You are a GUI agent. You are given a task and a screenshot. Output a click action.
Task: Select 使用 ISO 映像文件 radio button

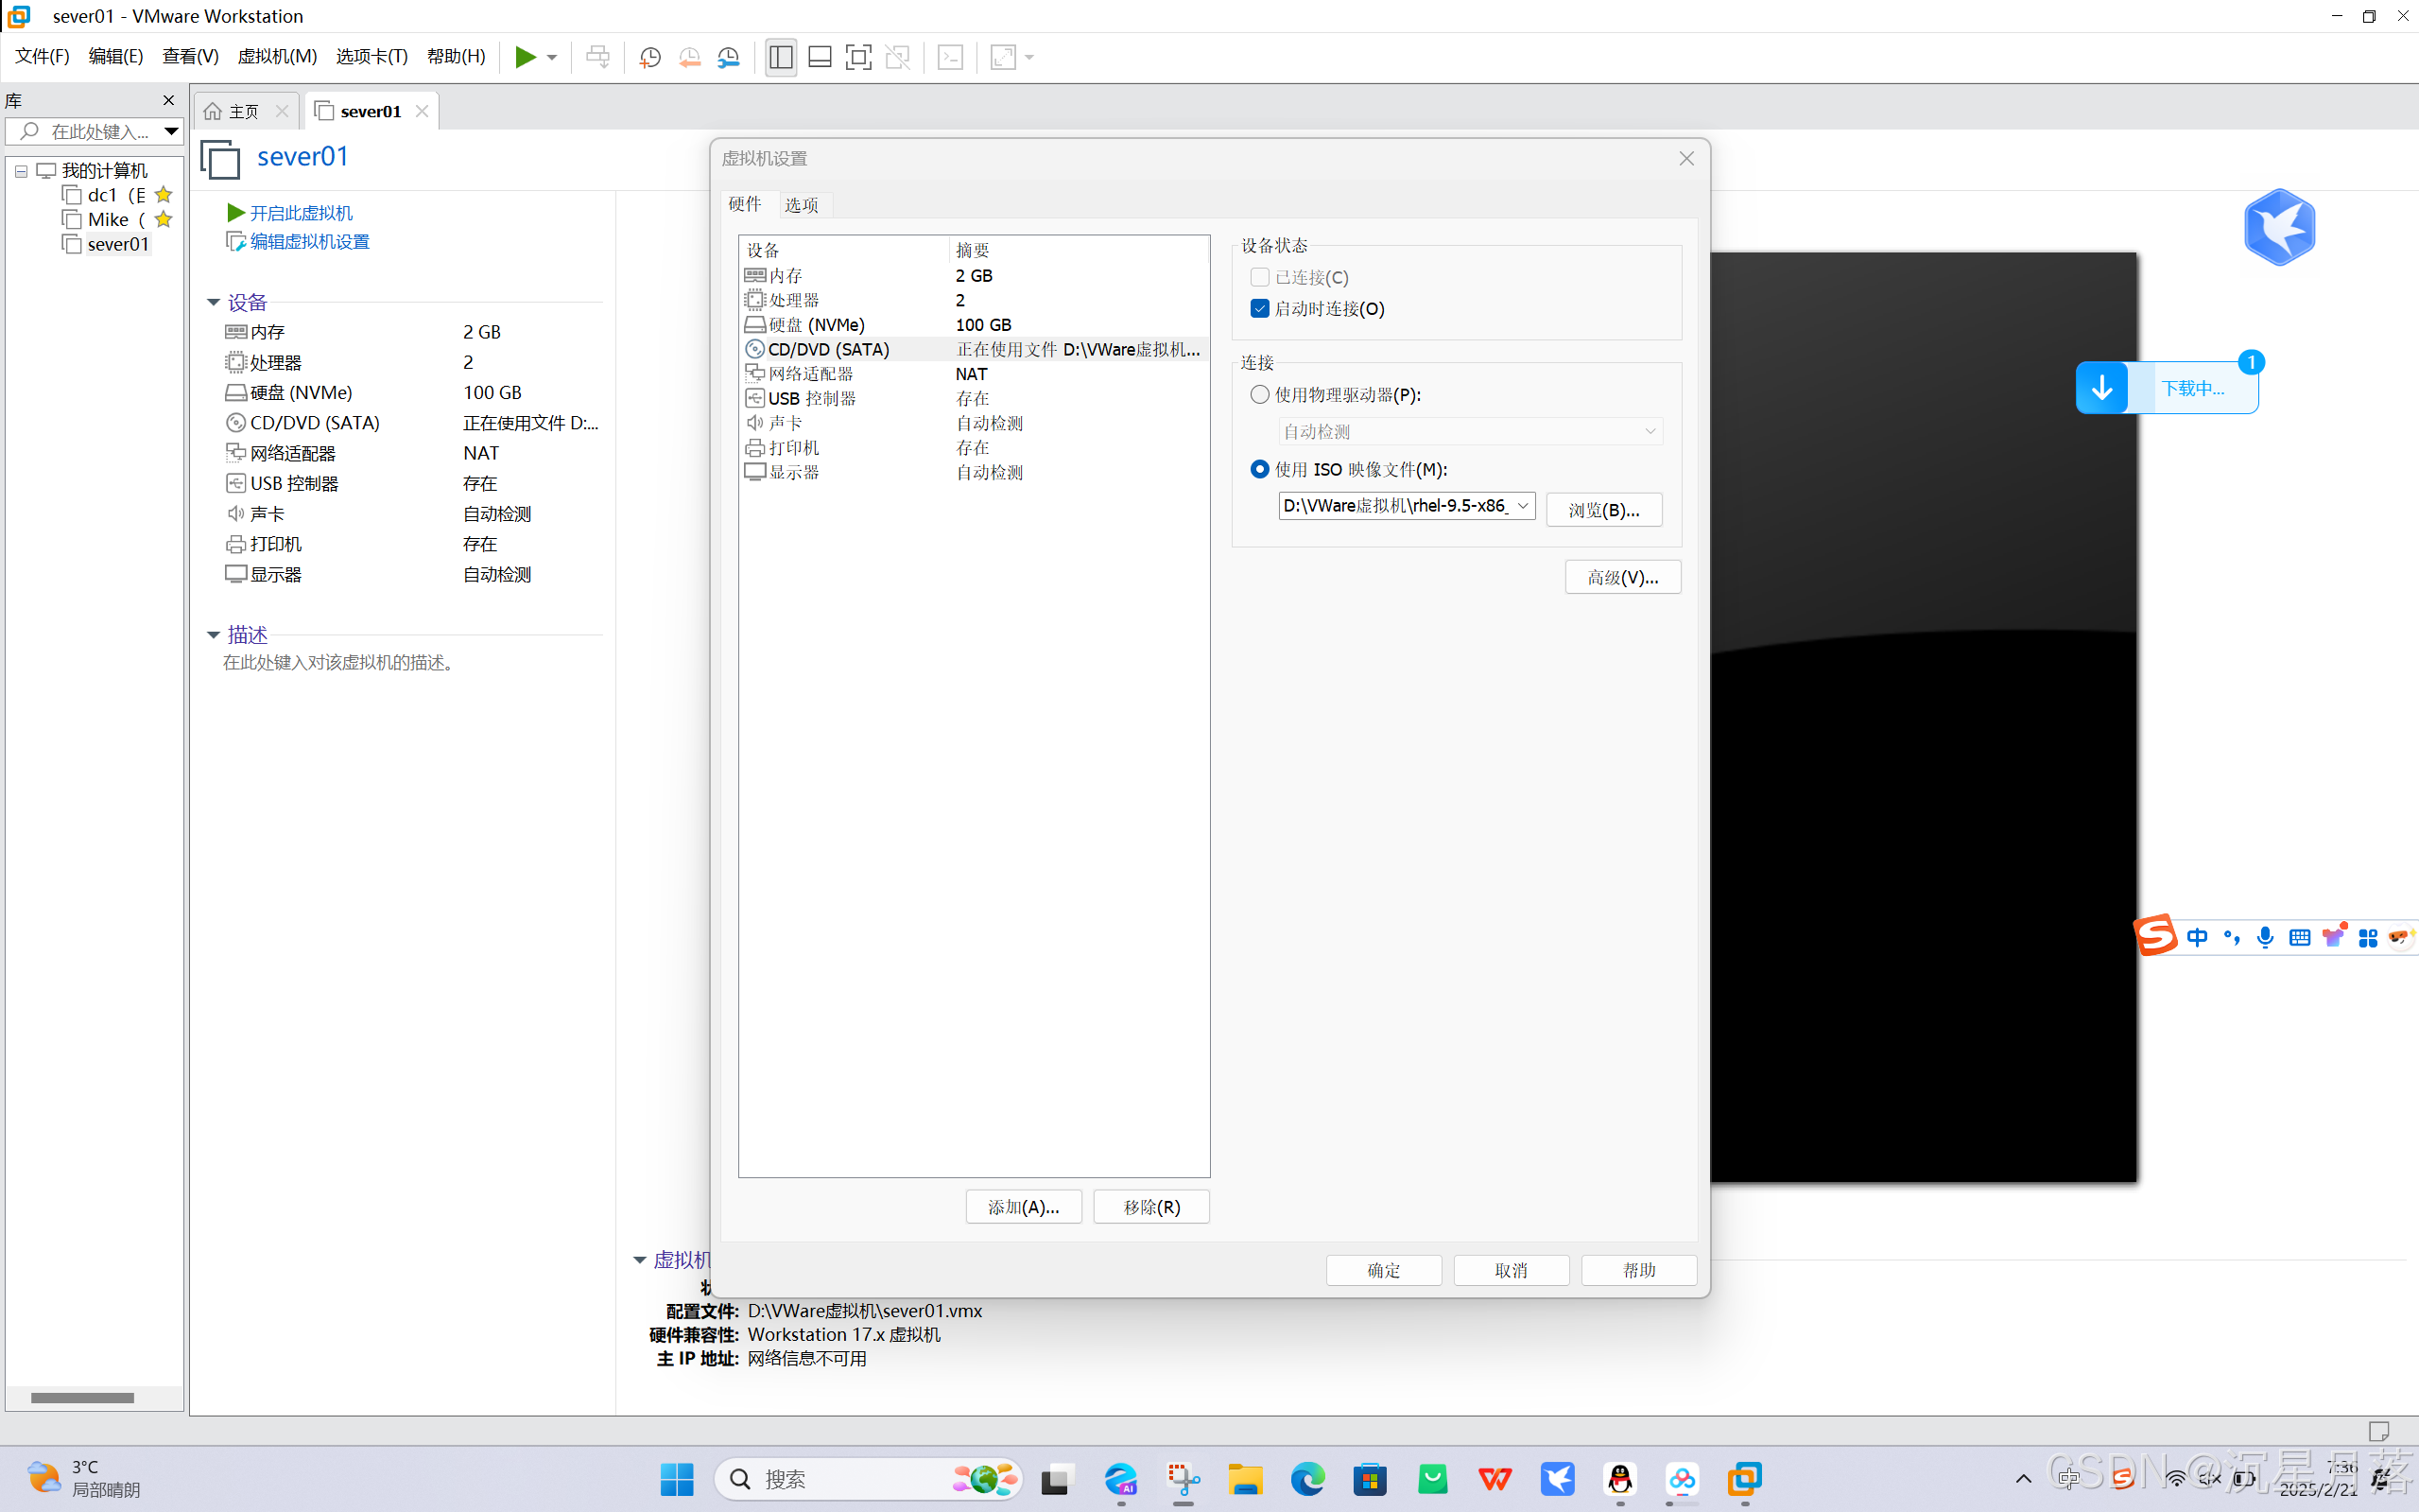tap(1259, 469)
